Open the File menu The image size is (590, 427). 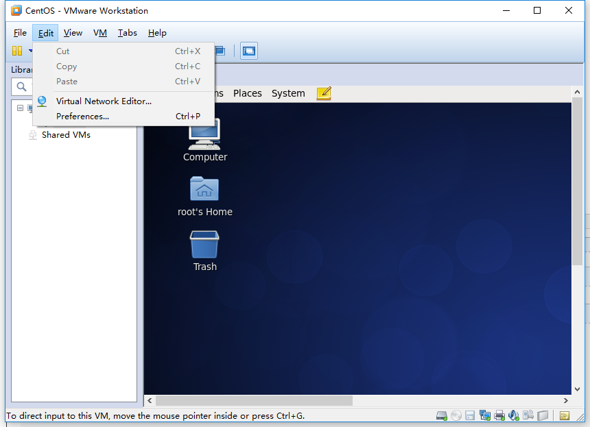point(20,33)
